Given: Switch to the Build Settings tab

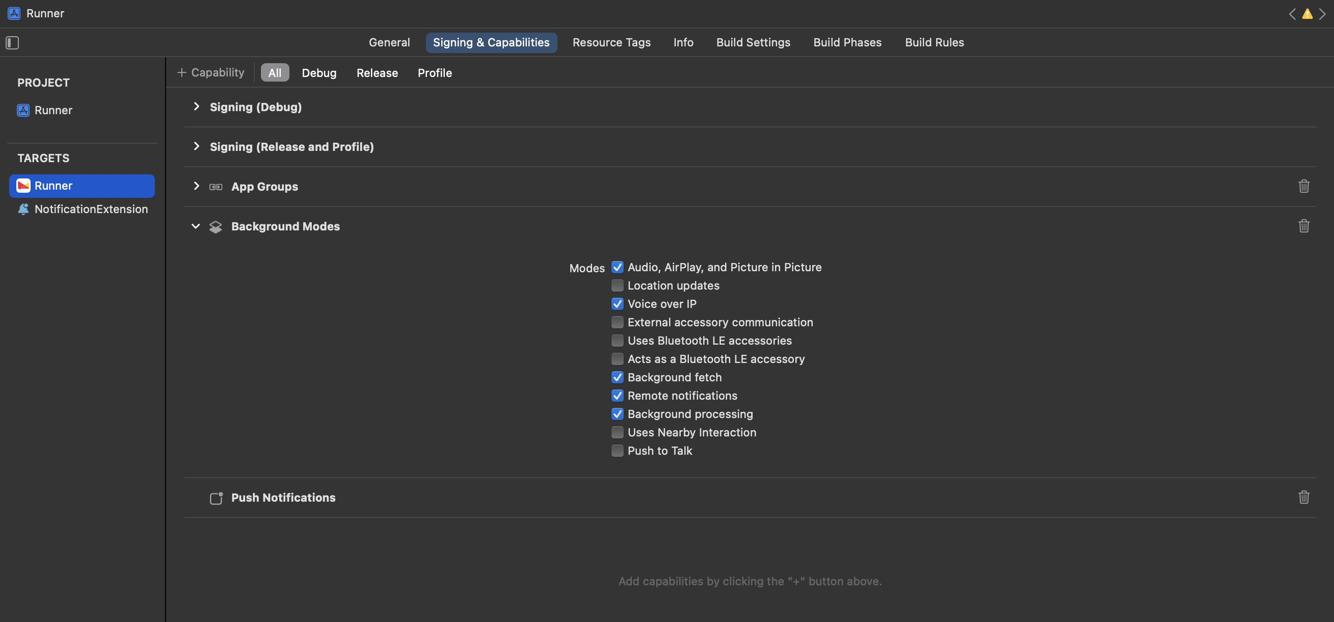Looking at the screenshot, I should tap(753, 42).
